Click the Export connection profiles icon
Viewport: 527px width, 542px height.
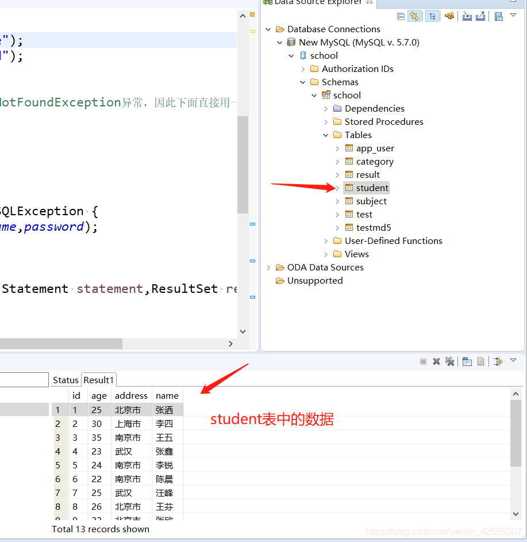[480, 16]
